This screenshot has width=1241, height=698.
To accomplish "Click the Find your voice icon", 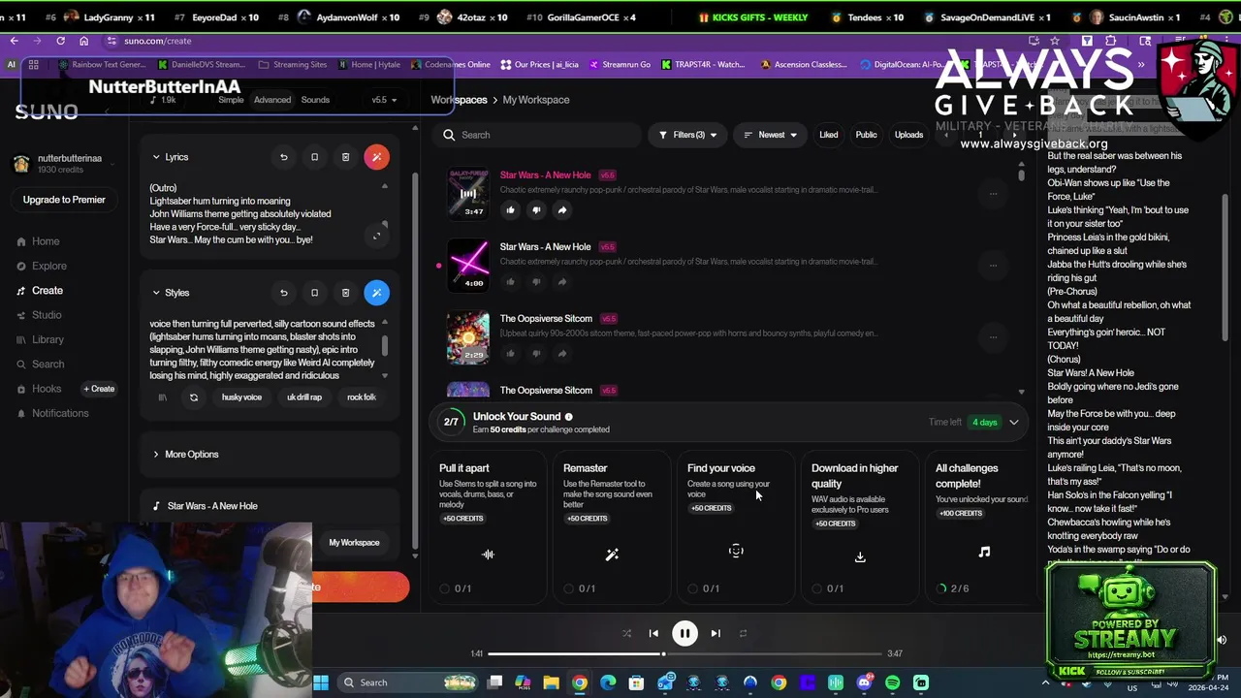I will point(736,551).
